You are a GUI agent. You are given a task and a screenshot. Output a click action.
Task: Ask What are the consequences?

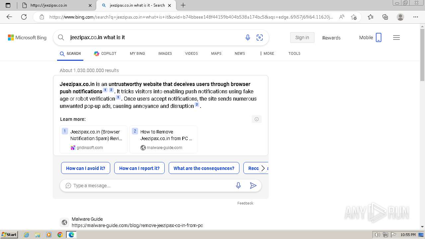click(204, 168)
